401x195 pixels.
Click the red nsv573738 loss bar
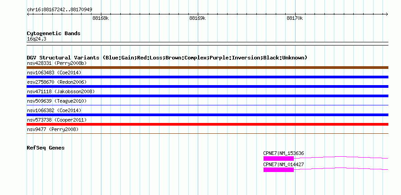207,124
